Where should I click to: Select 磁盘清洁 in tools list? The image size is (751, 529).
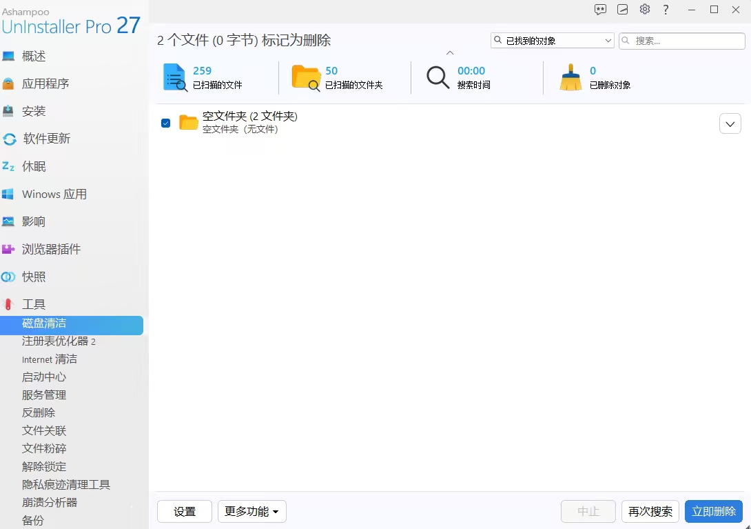click(72, 325)
